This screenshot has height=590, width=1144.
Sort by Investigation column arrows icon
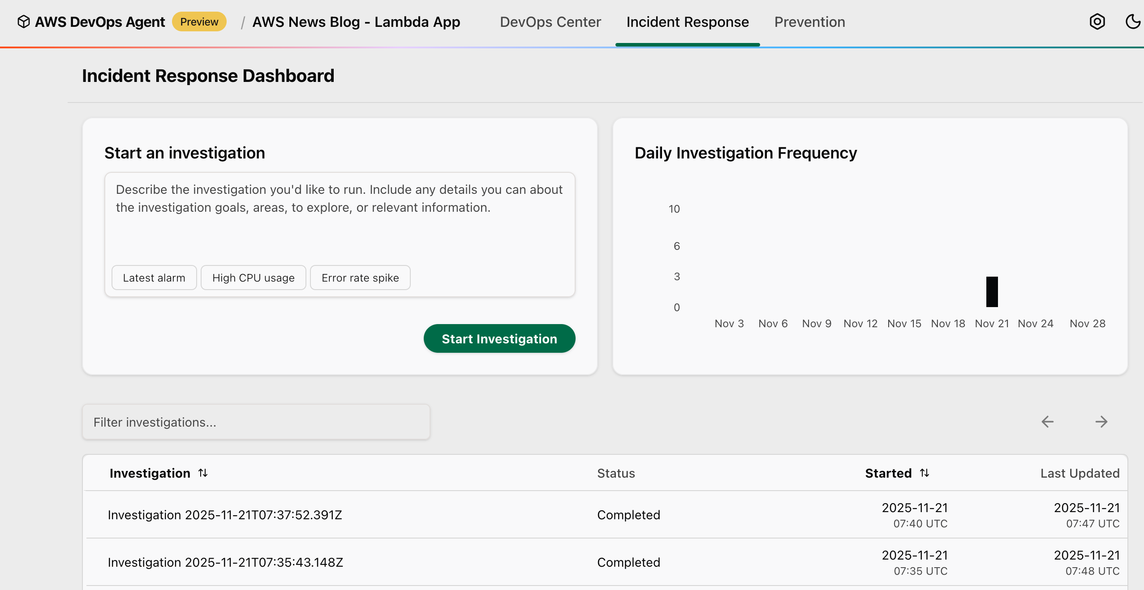[x=203, y=473]
